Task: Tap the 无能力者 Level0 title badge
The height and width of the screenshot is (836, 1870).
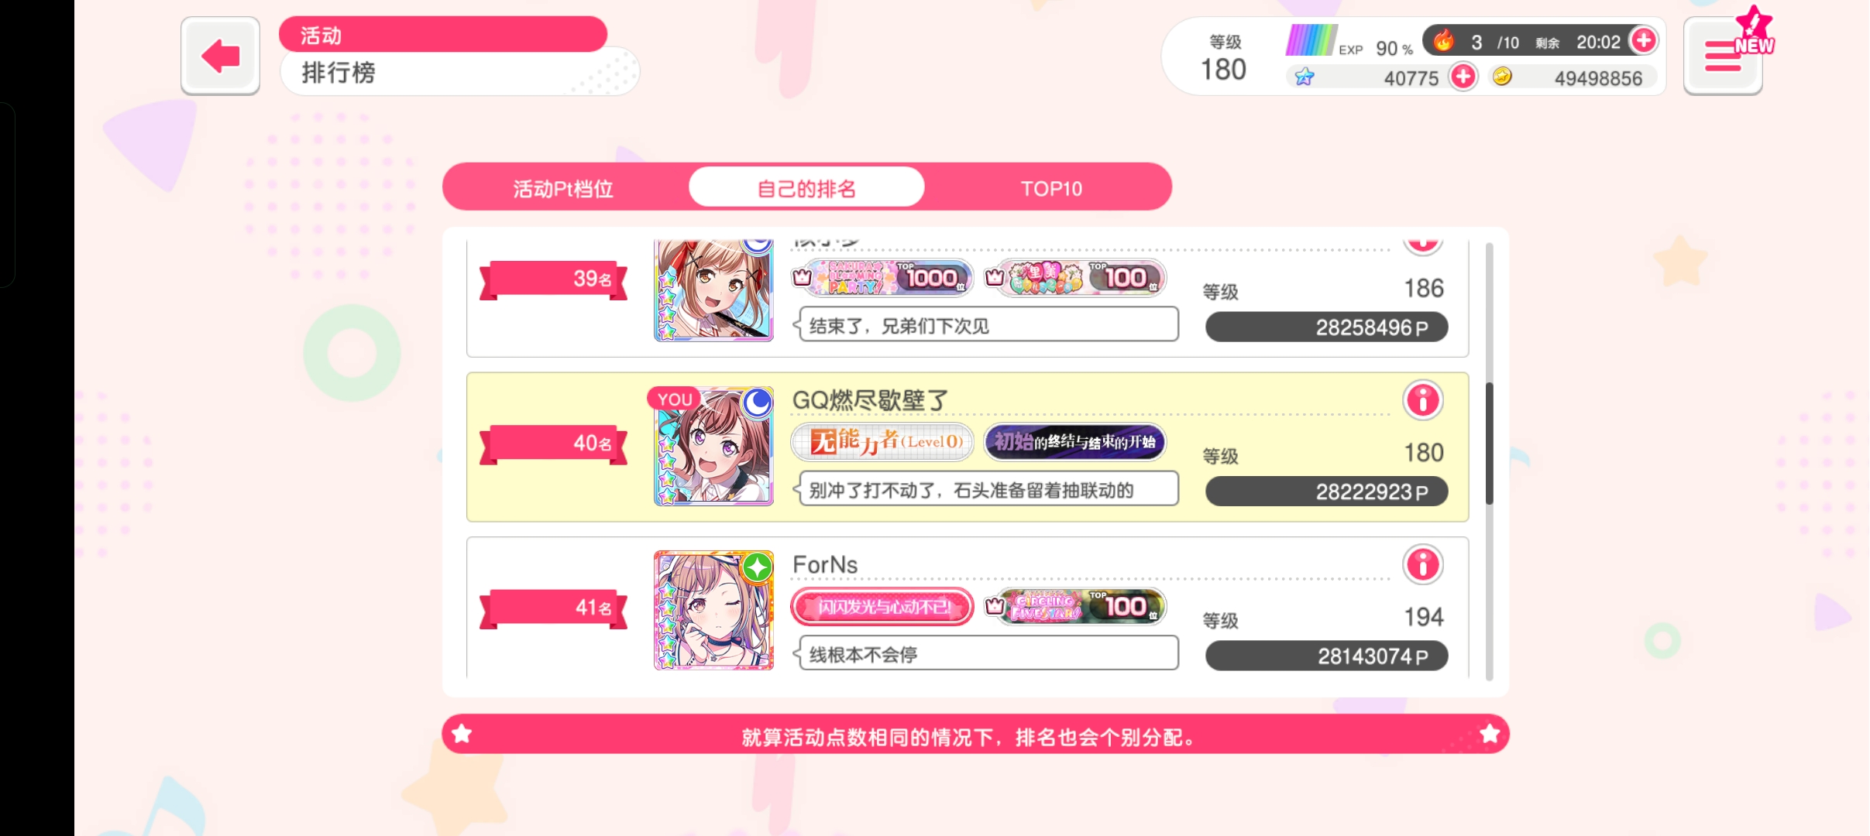Action: pos(882,442)
